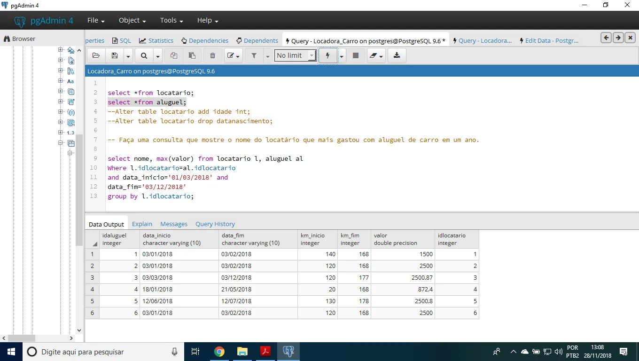The width and height of the screenshot is (639, 361).
Task: Open the Tools menu
Action: [171, 20]
